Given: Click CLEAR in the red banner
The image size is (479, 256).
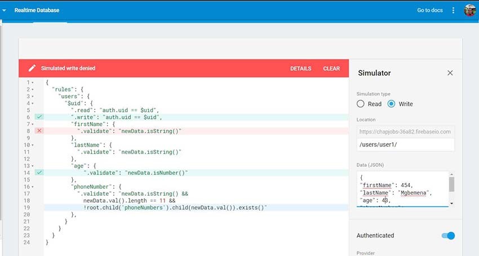Looking at the screenshot, I should tap(331, 69).
